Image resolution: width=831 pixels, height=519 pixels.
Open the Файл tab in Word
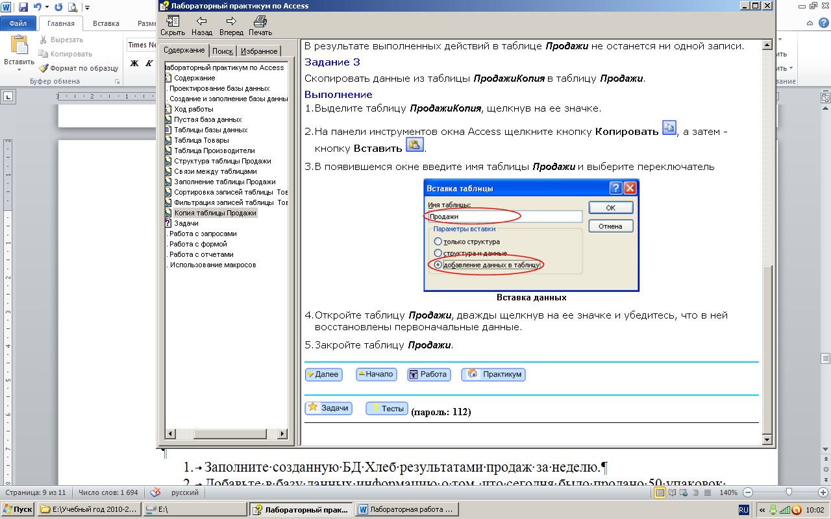click(x=18, y=23)
